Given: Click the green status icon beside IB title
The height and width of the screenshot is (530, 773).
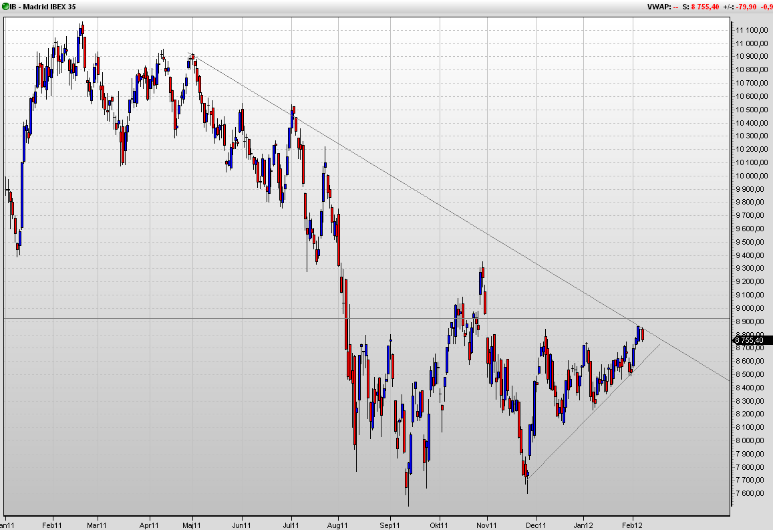Looking at the screenshot, I should point(5,7).
